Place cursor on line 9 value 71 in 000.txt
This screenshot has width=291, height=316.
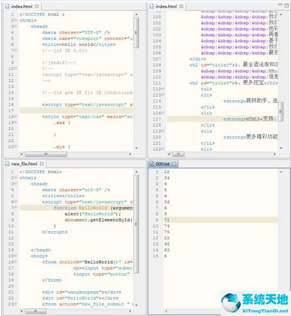[167, 220]
